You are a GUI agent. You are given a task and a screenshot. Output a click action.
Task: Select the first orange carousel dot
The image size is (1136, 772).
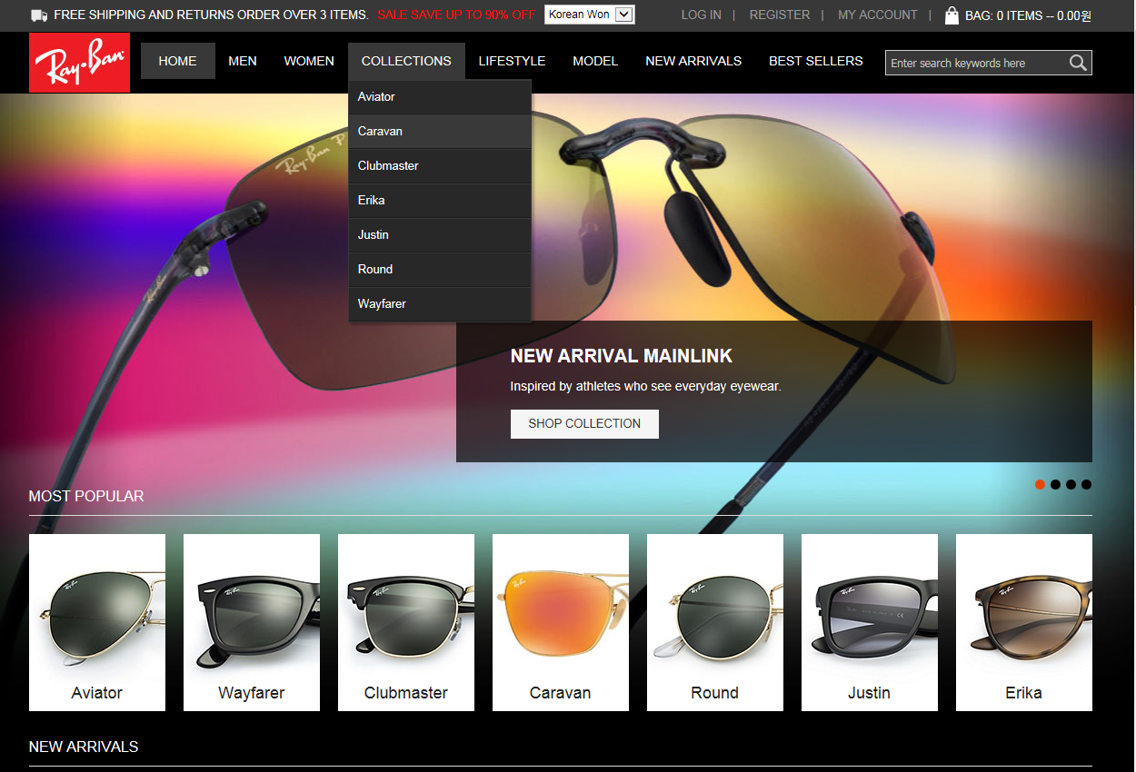click(x=1040, y=485)
